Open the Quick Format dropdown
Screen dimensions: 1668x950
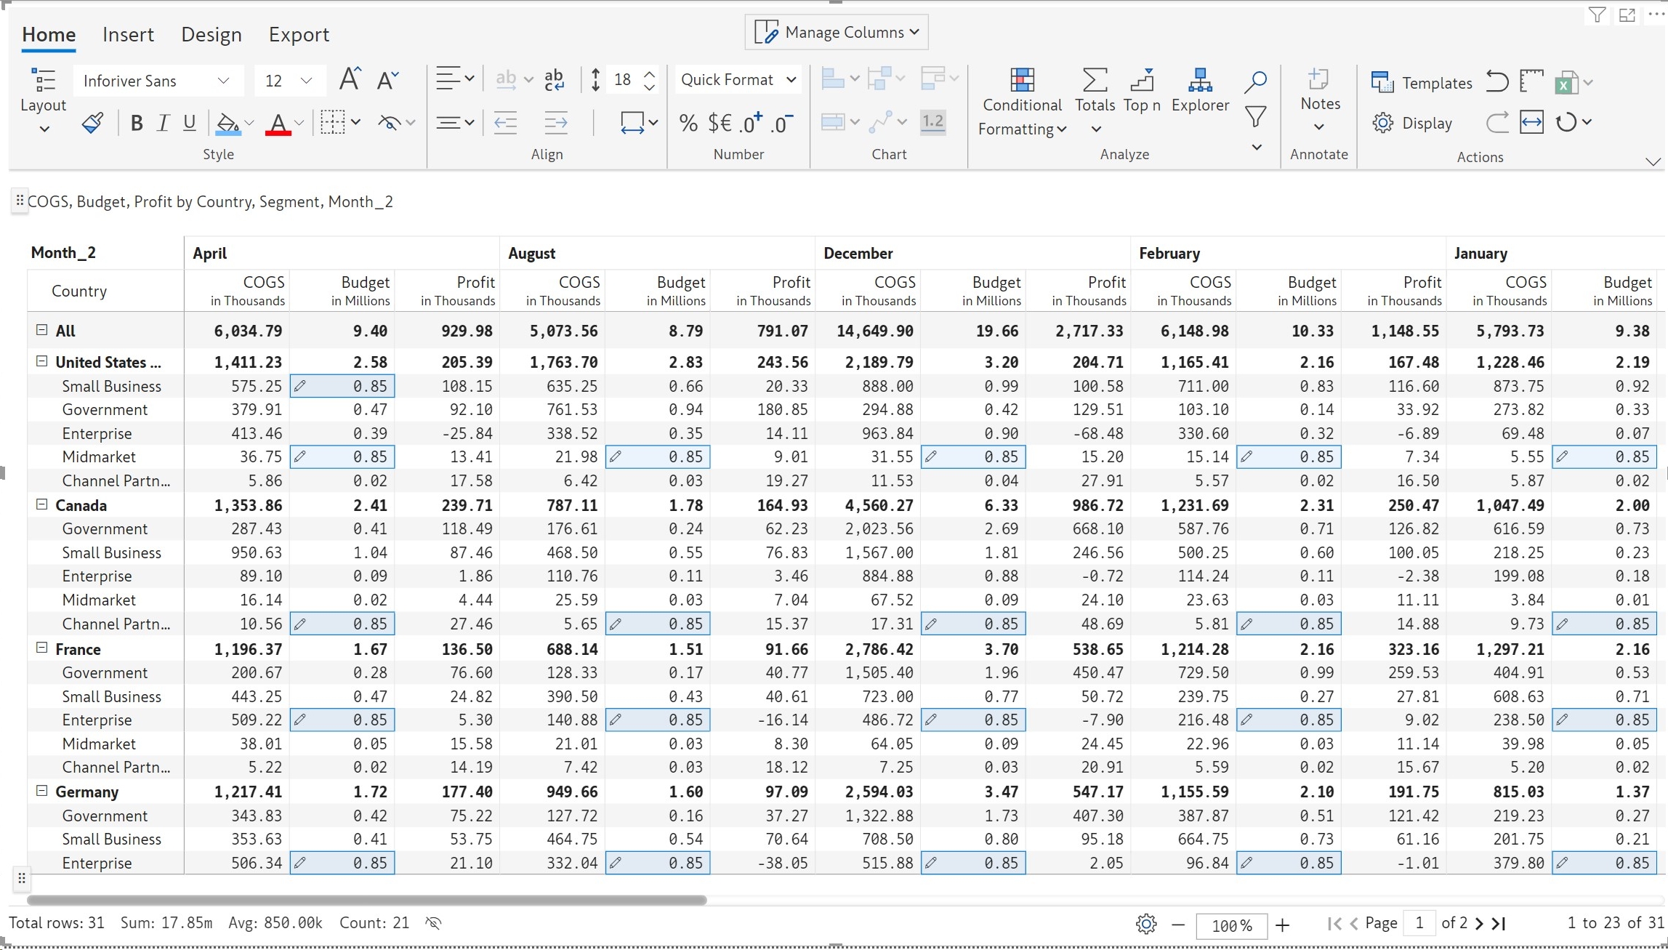[738, 80]
